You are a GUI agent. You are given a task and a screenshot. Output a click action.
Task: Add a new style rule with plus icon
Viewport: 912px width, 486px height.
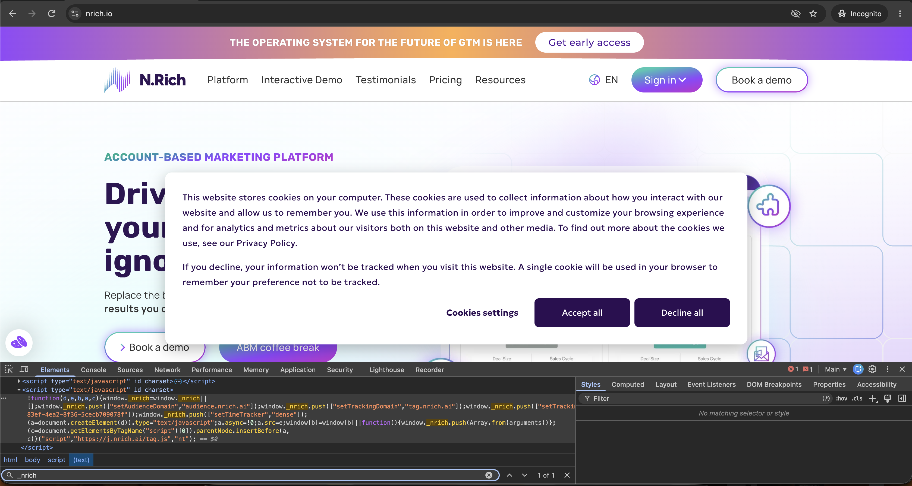point(873,399)
